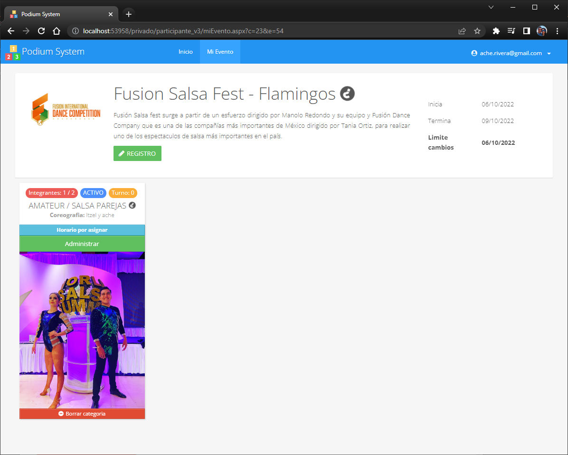568x455 pixels.
Task: Close the Podium System tab
Action: pos(111,14)
